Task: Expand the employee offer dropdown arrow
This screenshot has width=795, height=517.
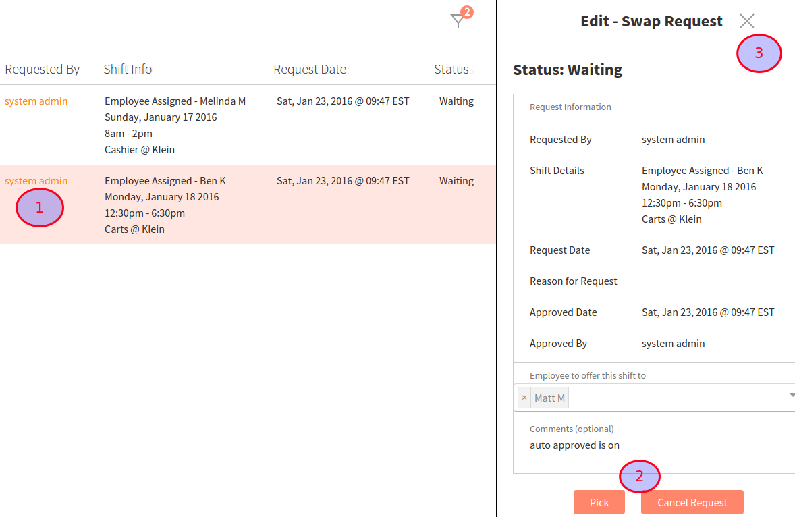Action: click(x=791, y=396)
